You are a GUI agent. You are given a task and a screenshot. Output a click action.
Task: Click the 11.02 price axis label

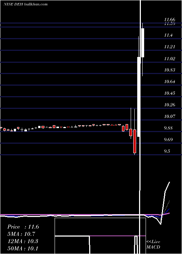coord(170,59)
